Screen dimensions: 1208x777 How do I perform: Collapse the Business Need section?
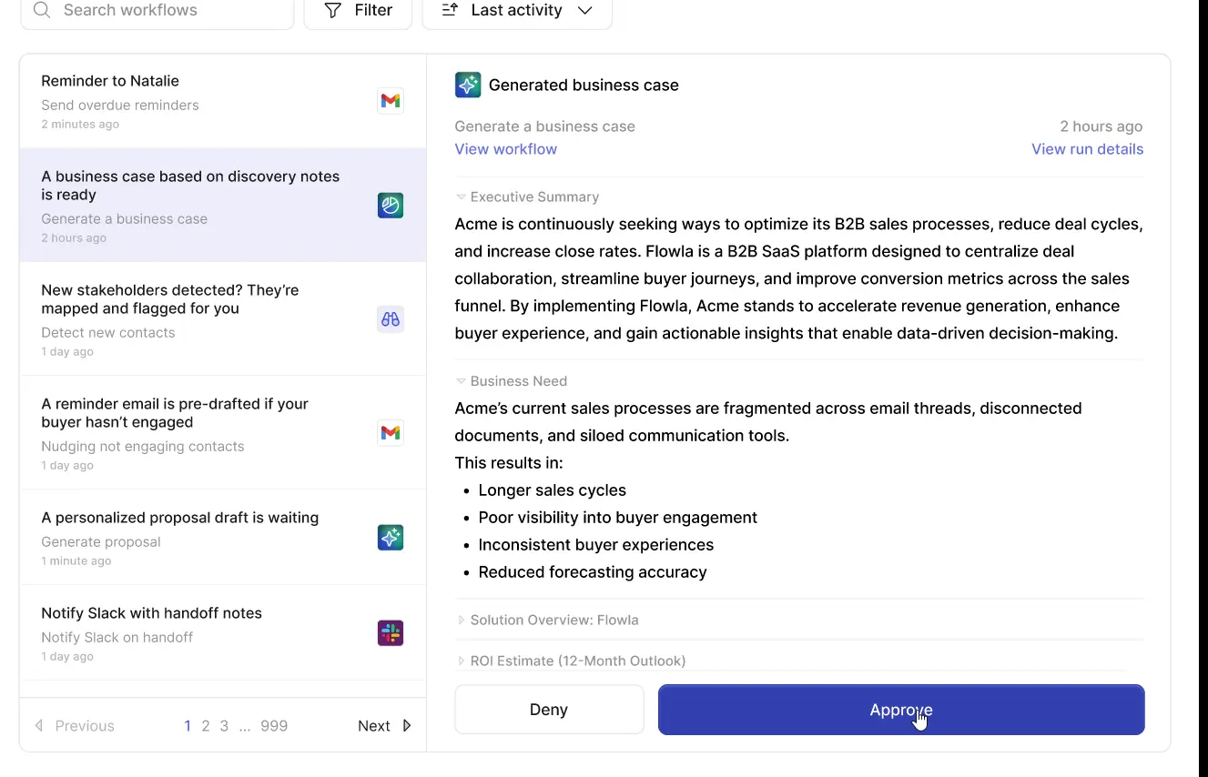[x=512, y=381]
